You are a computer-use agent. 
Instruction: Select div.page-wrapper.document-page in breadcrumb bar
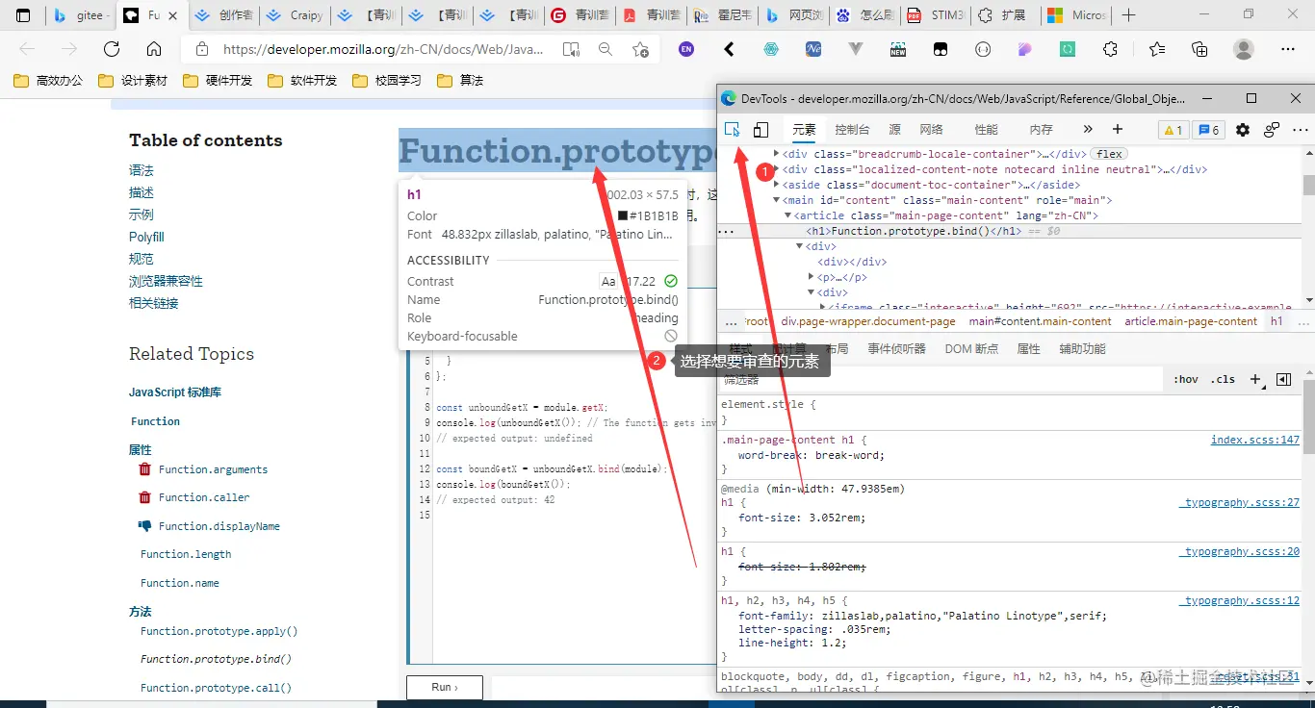point(868,321)
